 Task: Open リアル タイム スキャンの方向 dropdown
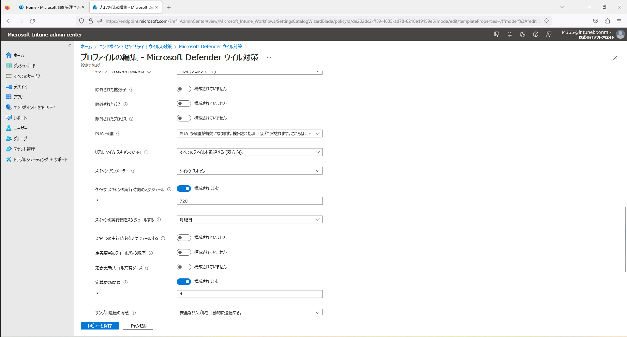[250, 152]
